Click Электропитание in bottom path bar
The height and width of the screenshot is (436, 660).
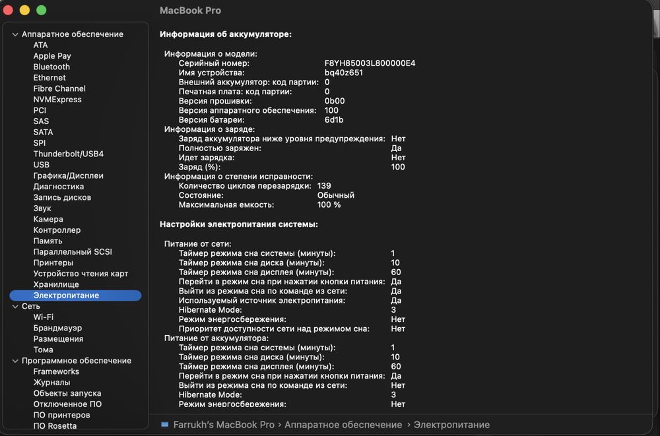click(451, 425)
